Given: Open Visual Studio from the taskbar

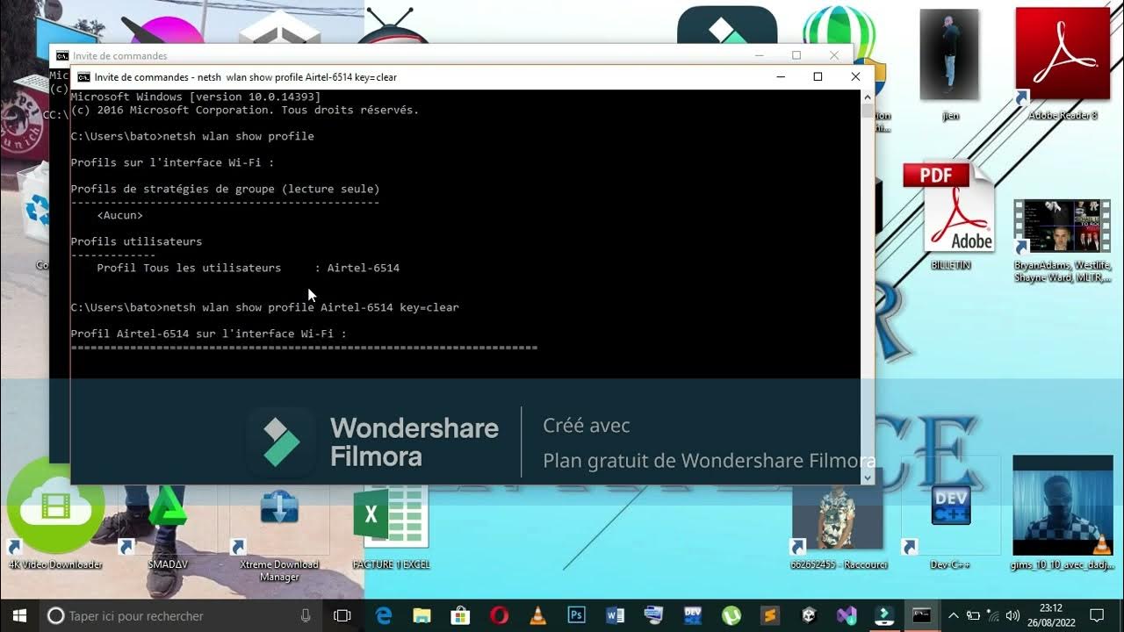Looking at the screenshot, I should click(847, 615).
